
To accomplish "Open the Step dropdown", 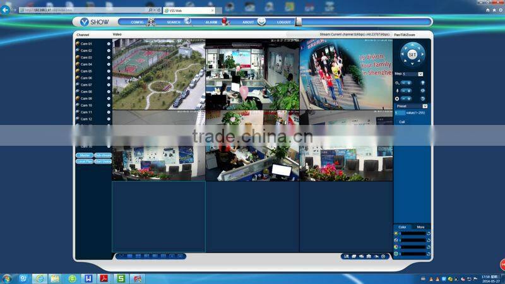I will 420,74.
